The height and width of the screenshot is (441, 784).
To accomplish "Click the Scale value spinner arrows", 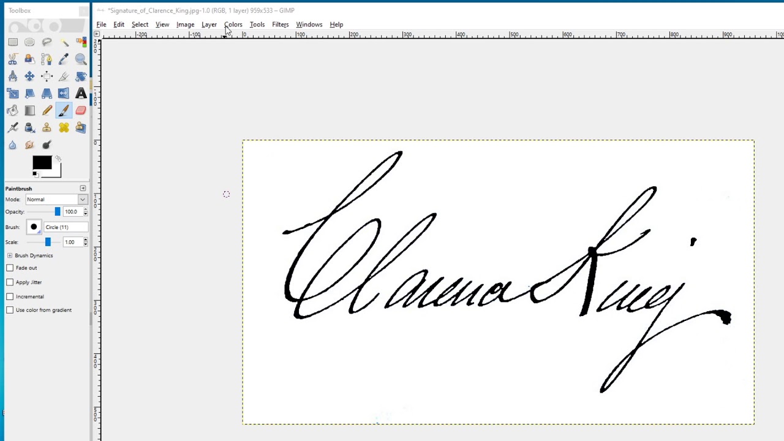I will 85,242.
